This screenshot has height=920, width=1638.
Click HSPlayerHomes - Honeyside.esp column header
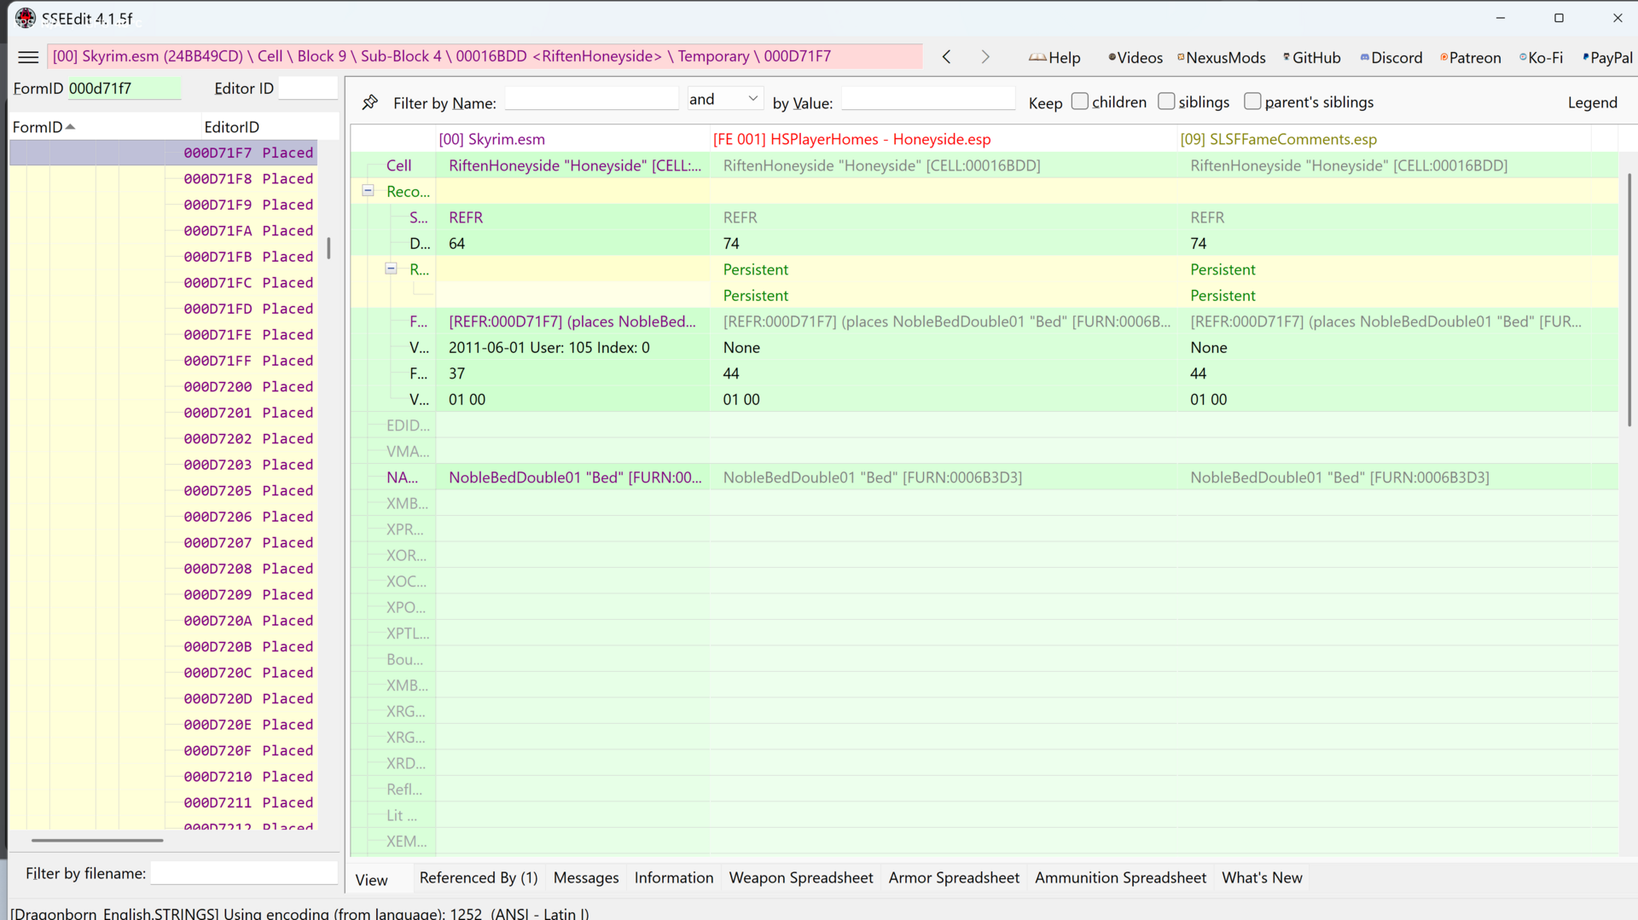tap(943, 139)
